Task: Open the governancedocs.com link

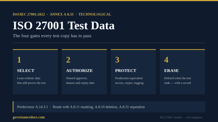Action: click(x=29, y=117)
